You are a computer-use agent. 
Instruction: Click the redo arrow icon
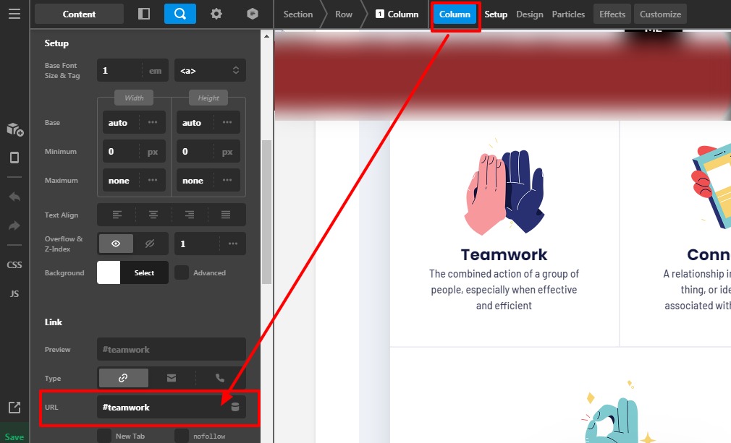coord(14,225)
